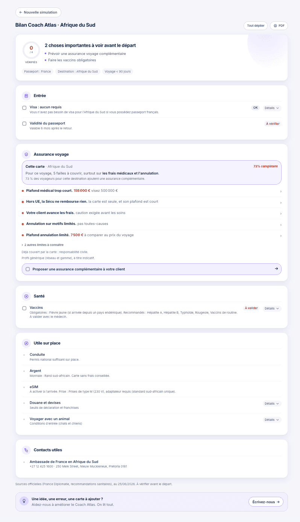This screenshot has height=522, width=300.
Task: Click the Tout déplier button
Action: [256, 26]
